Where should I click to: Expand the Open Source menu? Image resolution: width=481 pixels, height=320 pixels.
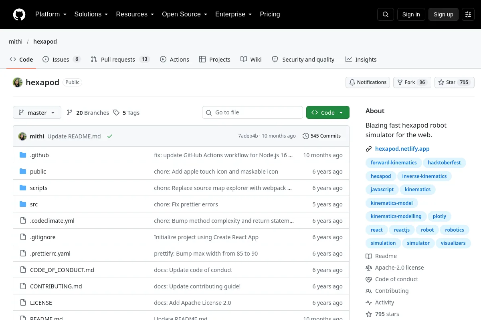[x=184, y=14]
